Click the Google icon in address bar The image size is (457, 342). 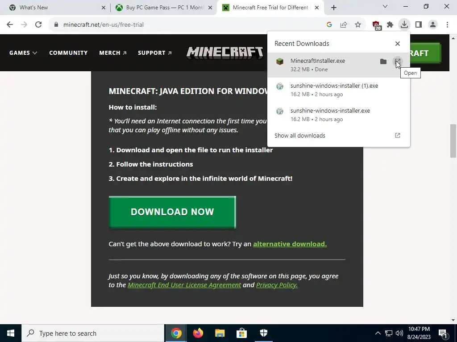329,24
